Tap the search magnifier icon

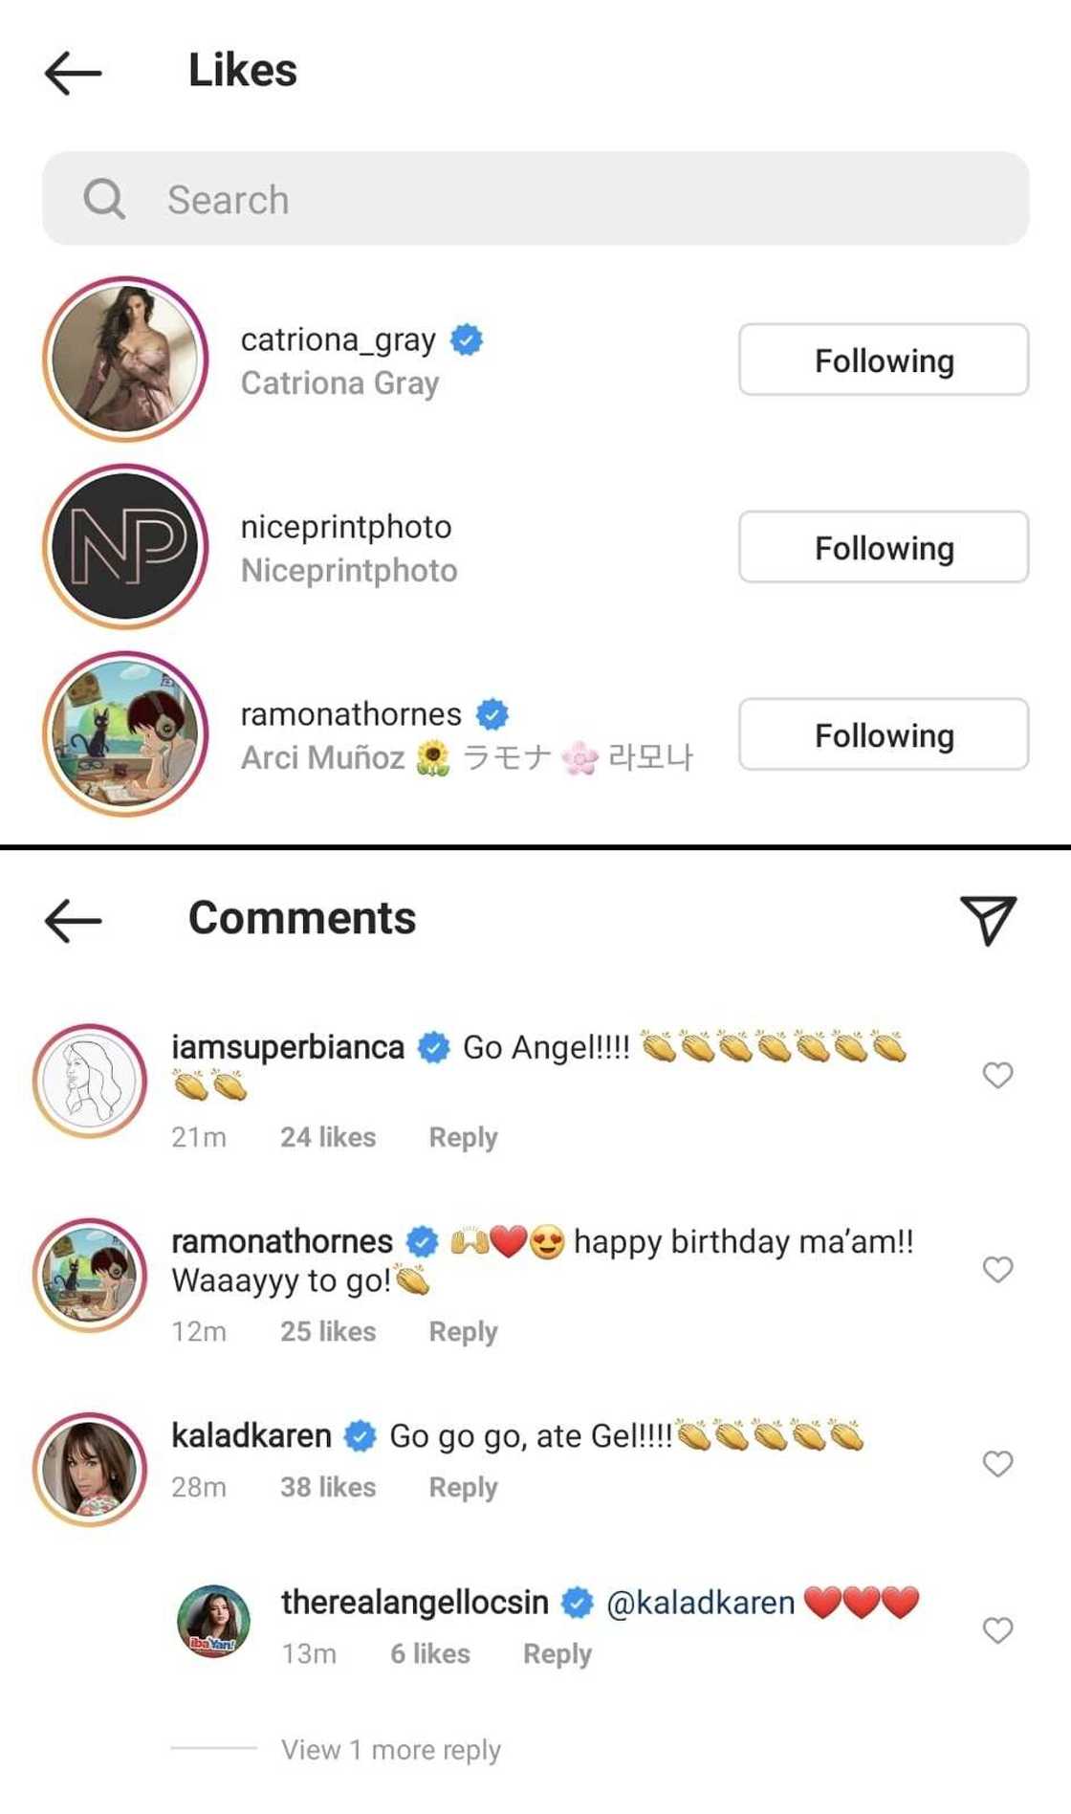pos(104,199)
